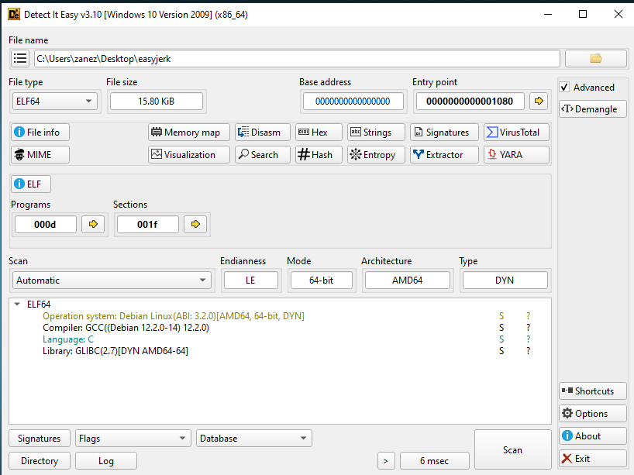Open the Search tool
The height and width of the screenshot is (475, 634).
(x=263, y=155)
